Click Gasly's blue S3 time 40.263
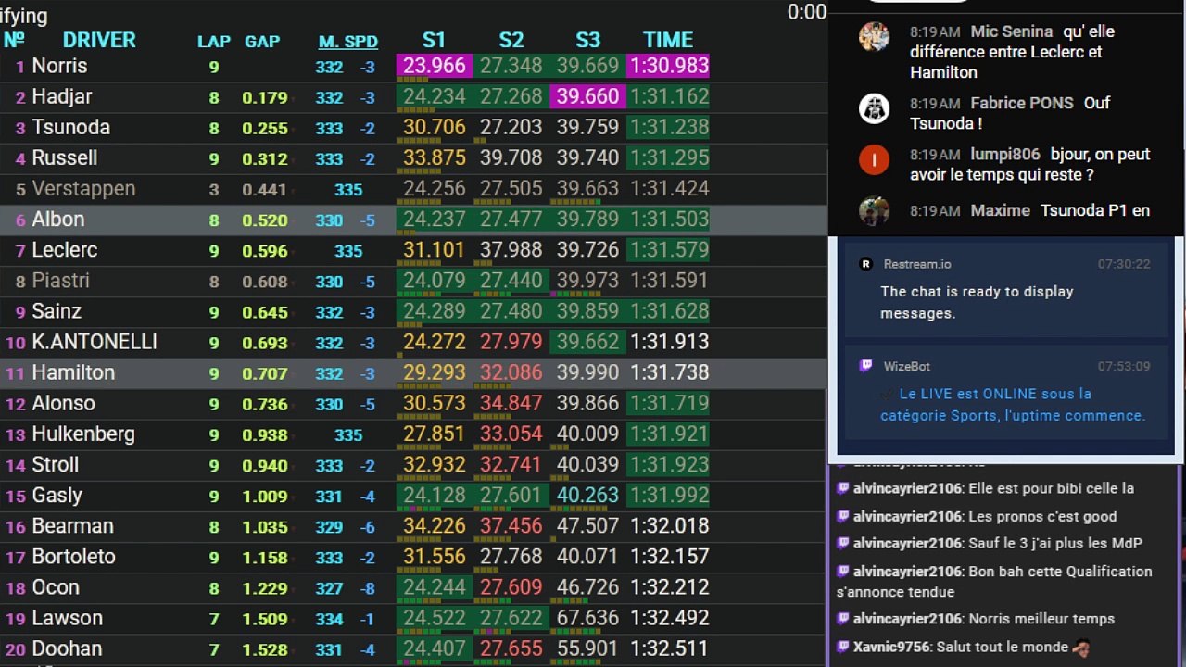1186x667 pixels. (588, 494)
